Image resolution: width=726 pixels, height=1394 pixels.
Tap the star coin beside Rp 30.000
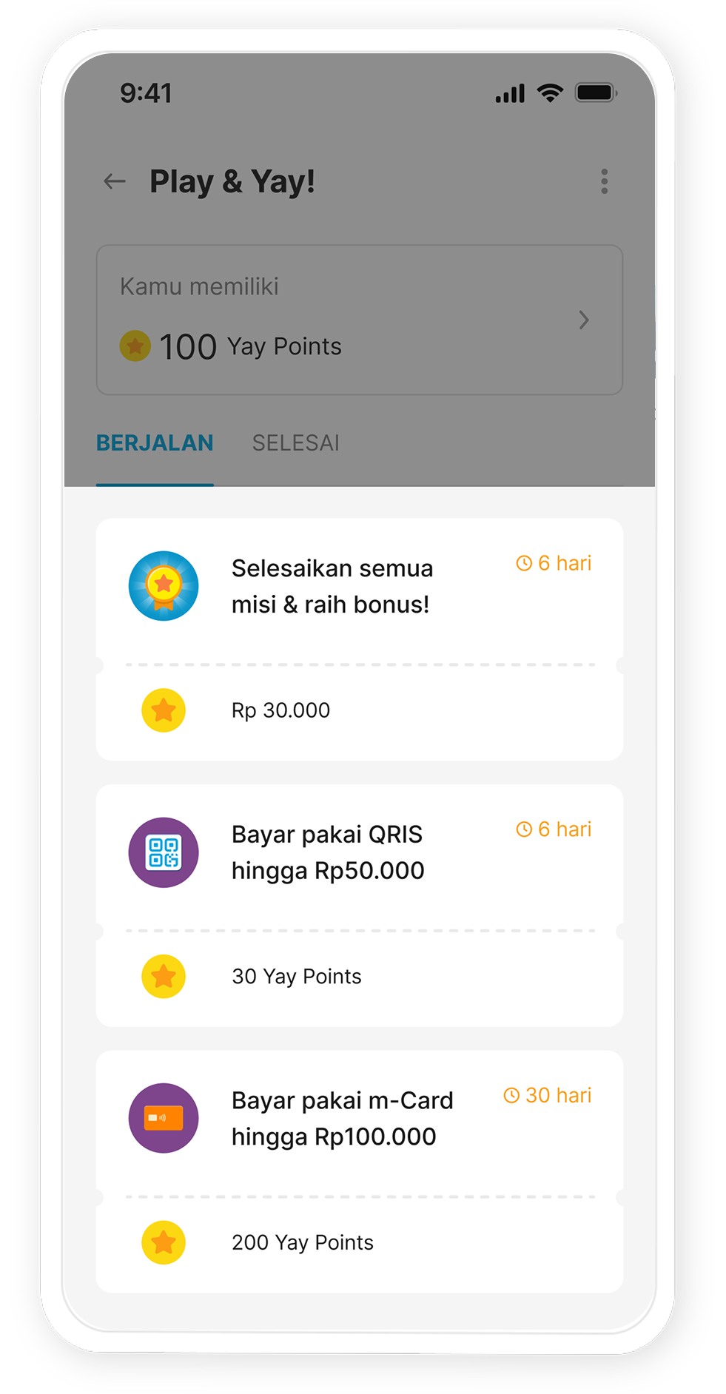[164, 710]
